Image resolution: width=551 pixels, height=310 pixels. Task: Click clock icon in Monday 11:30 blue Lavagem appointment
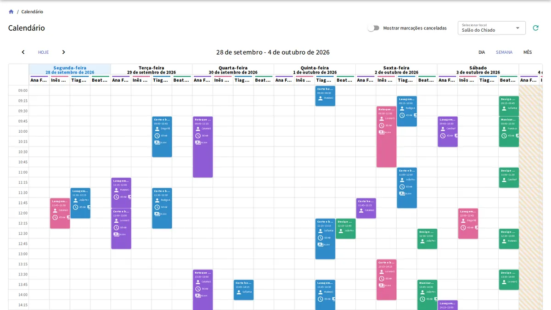coord(76,207)
